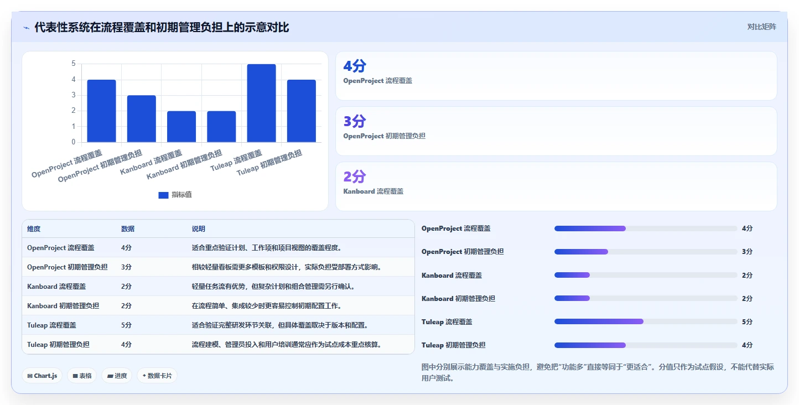Click the OpenProject 流程覆盖 progress bar
Viewport: 799px width, 405px height.
point(646,229)
